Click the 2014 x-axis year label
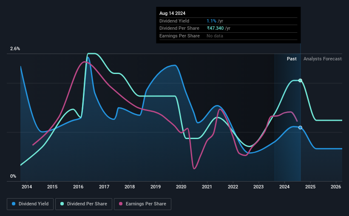The height and width of the screenshot is (216, 349). 27,187
